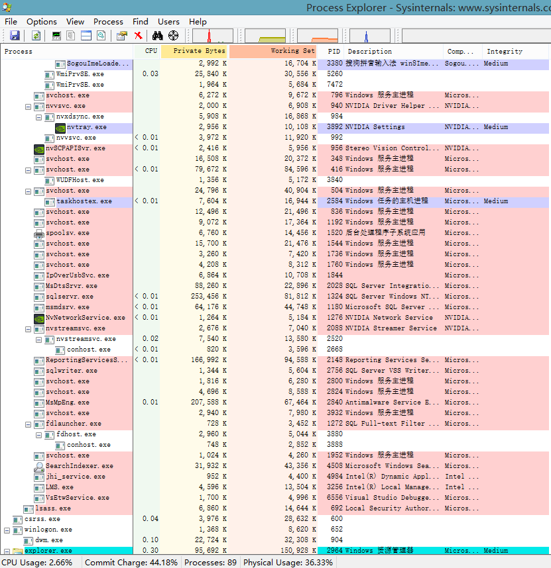Screen dimensions: 551x568
Task: Open System Information from the toolbar
Action: (x=56, y=35)
